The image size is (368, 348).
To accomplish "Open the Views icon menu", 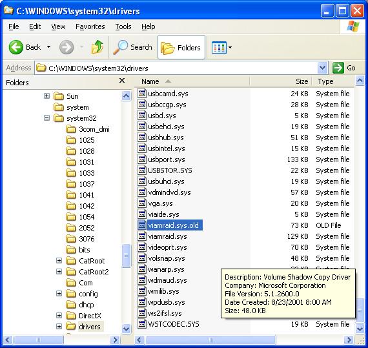I will 219,47.
